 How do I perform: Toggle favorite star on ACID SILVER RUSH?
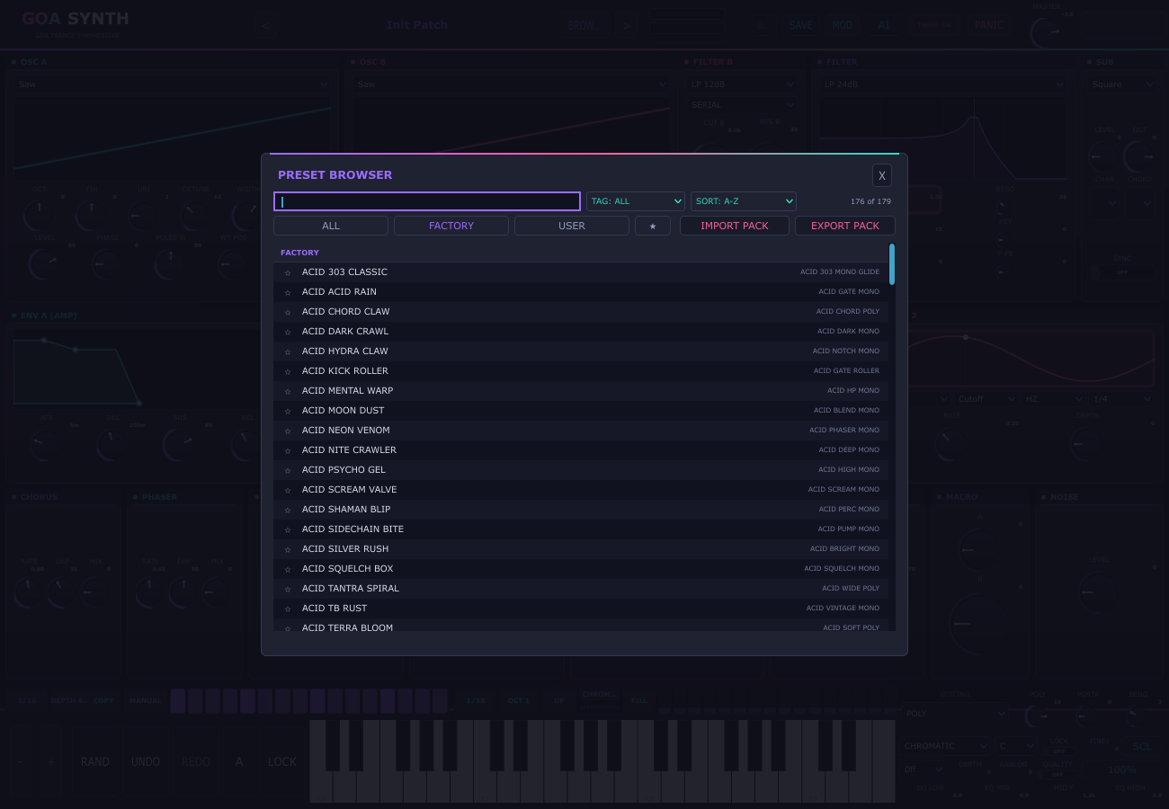(288, 549)
